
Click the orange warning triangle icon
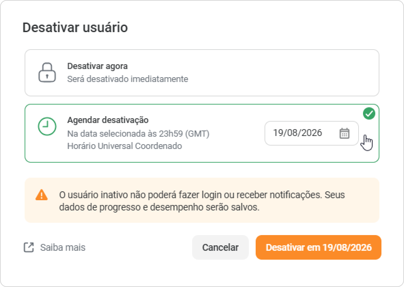[42, 195]
